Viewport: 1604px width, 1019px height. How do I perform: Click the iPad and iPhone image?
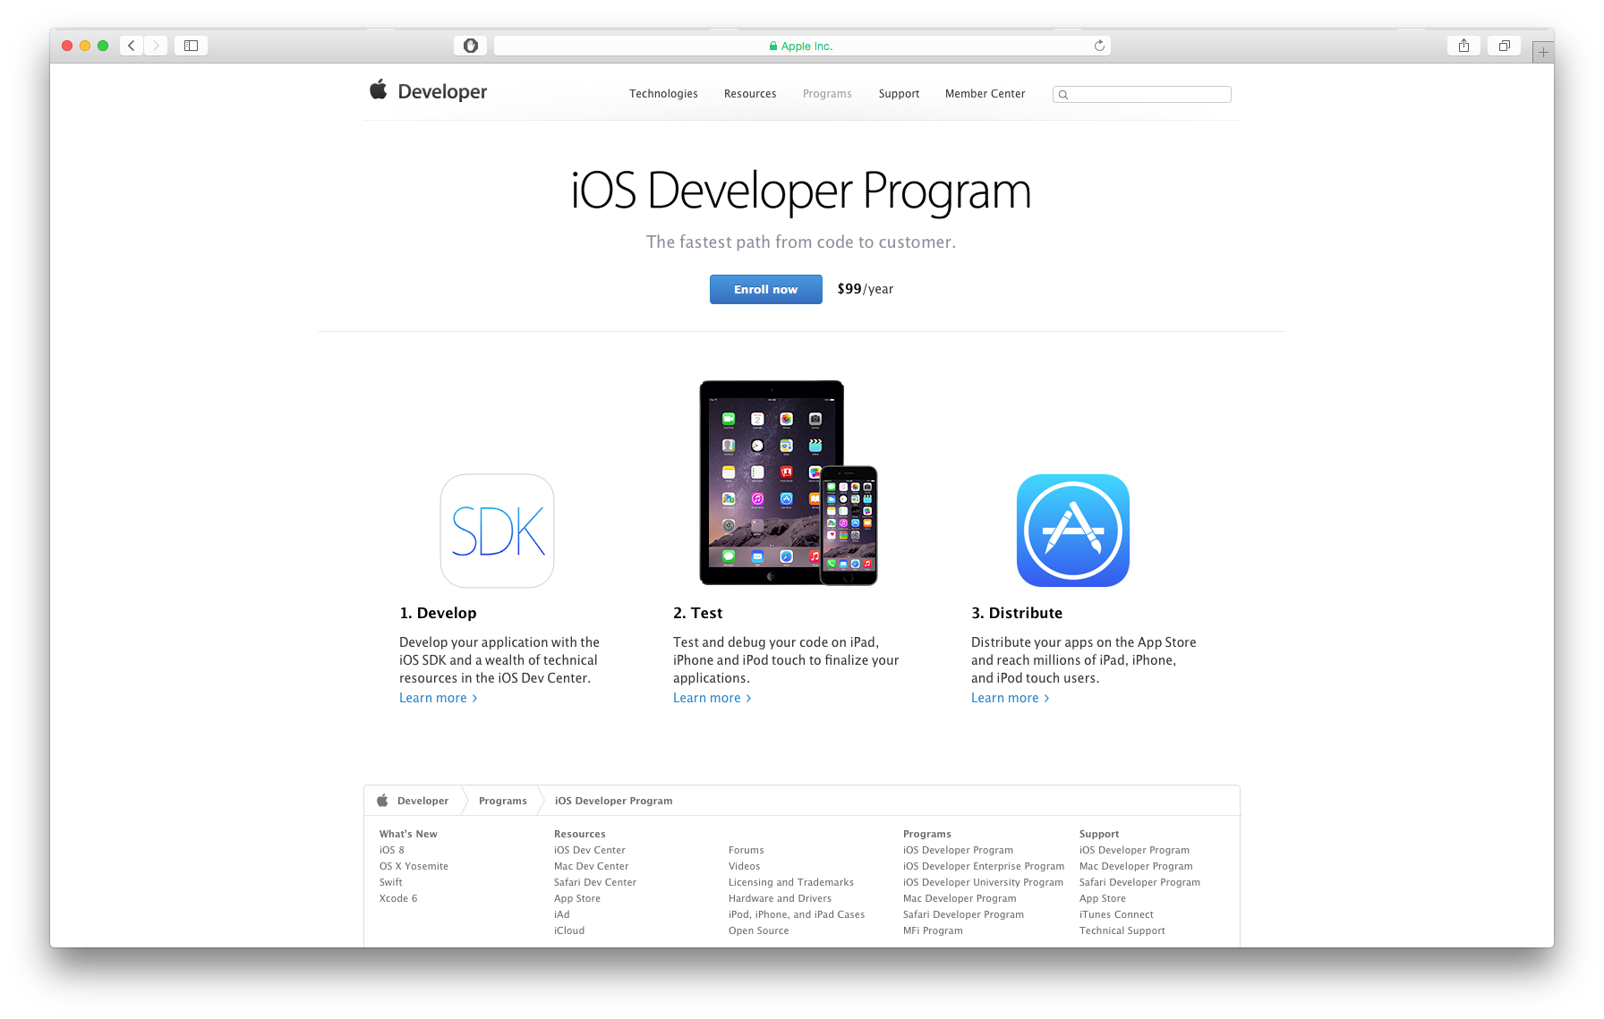pos(789,483)
